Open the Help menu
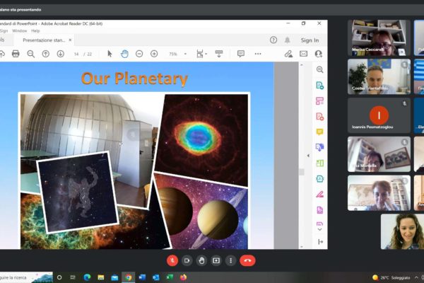Screen dimensions: 424x283 [35, 31]
